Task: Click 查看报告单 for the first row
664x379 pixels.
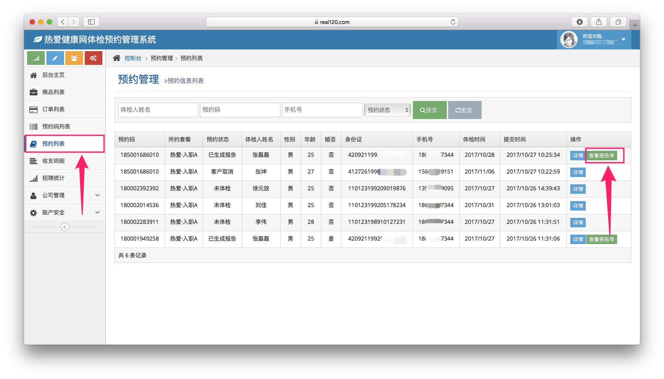Action: pyautogui.click(x=601, y=156)
